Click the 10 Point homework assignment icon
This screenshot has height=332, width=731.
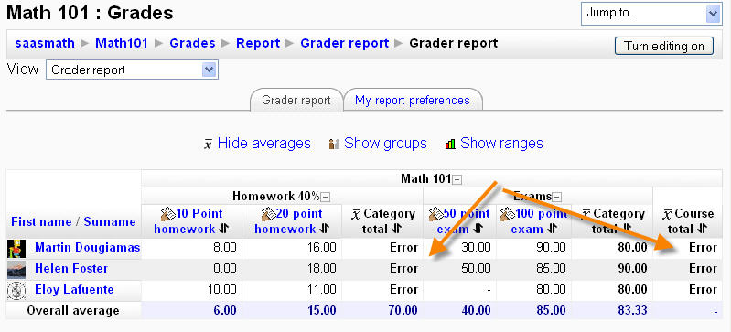tap(168, 214)
